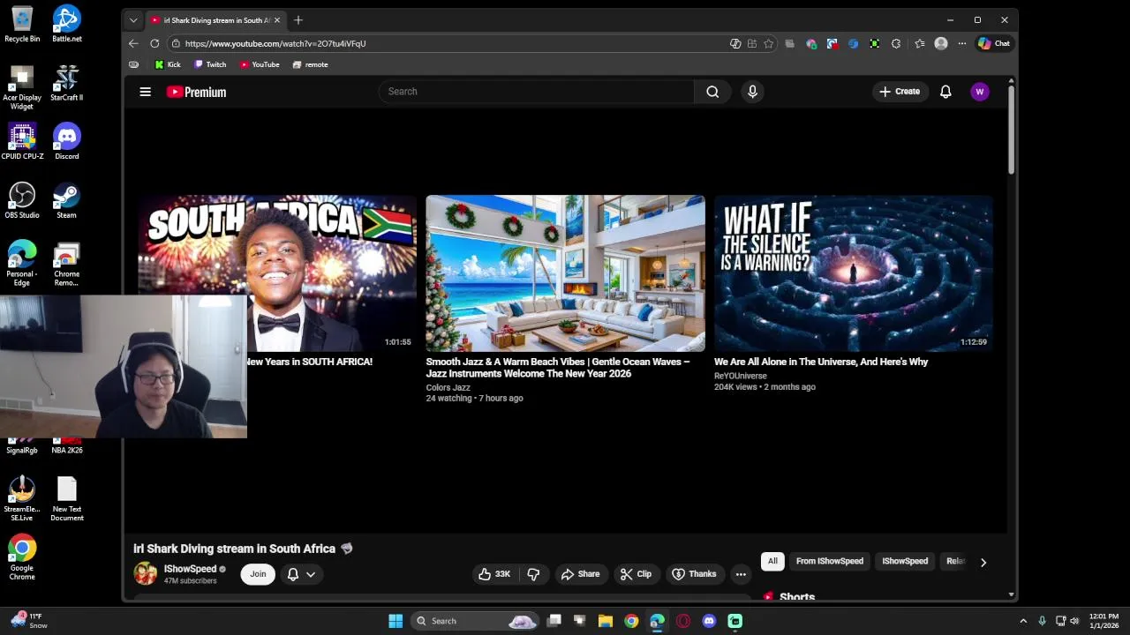Open the ReYOUniverse channel link
Image resolution: width=1130 pixels, height=635 pixels.
click(741, 376)
